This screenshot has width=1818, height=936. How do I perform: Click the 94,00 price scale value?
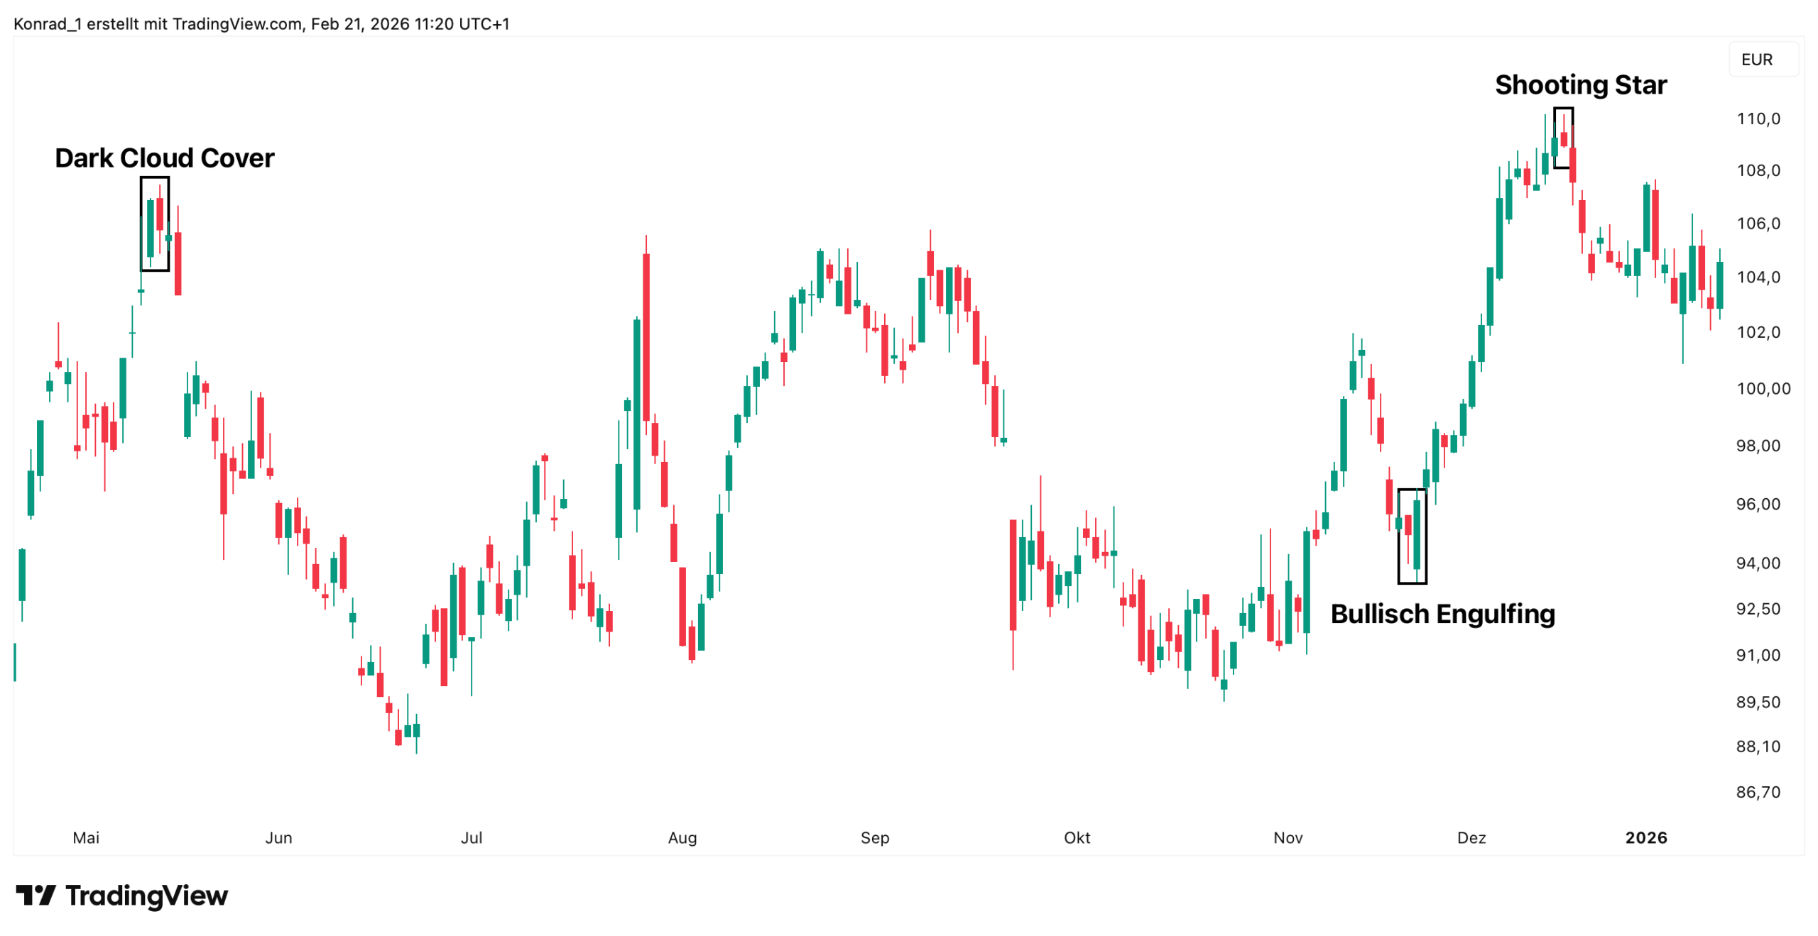coord(1758,563)
